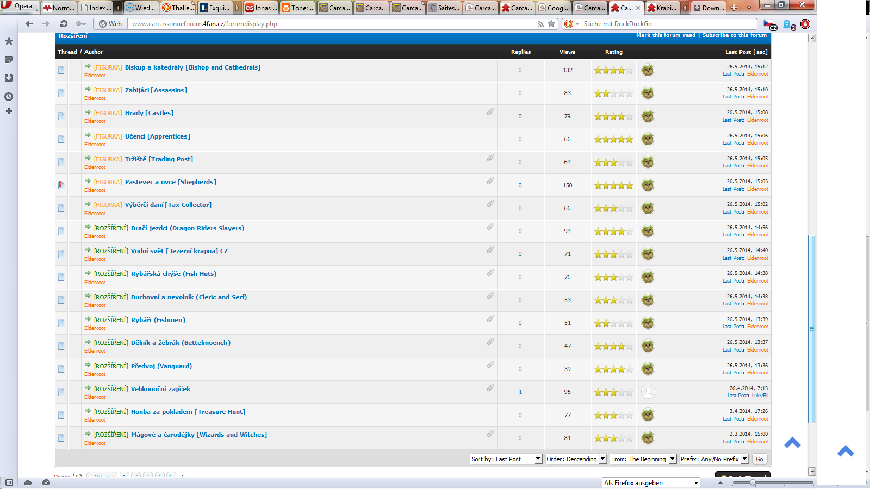Screen dimensions: 870x489
Task: Click the RSS feed icon in address bar
Action: [x=540, y=24]
